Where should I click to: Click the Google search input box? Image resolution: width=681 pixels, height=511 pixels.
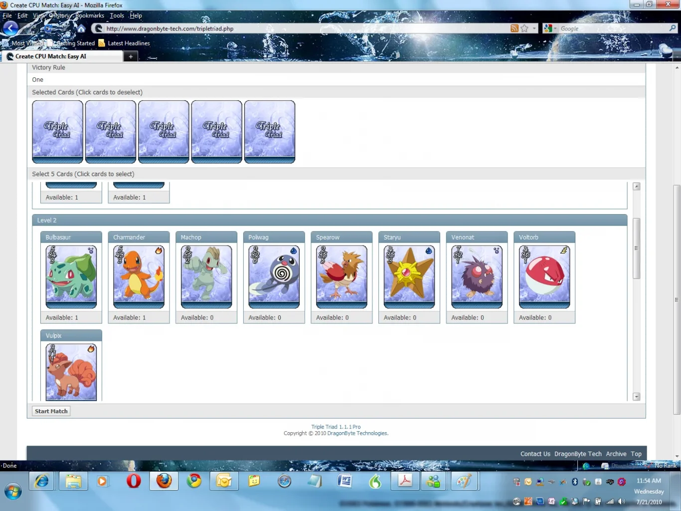613,28
